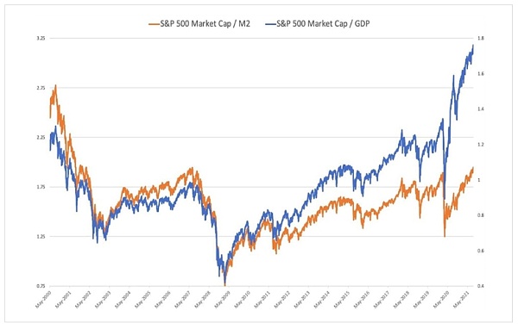
Task: Click the orange S&P 500 Market Cap / M2 legend swatch
Action: pyautogui.click(x=155, y=24)
